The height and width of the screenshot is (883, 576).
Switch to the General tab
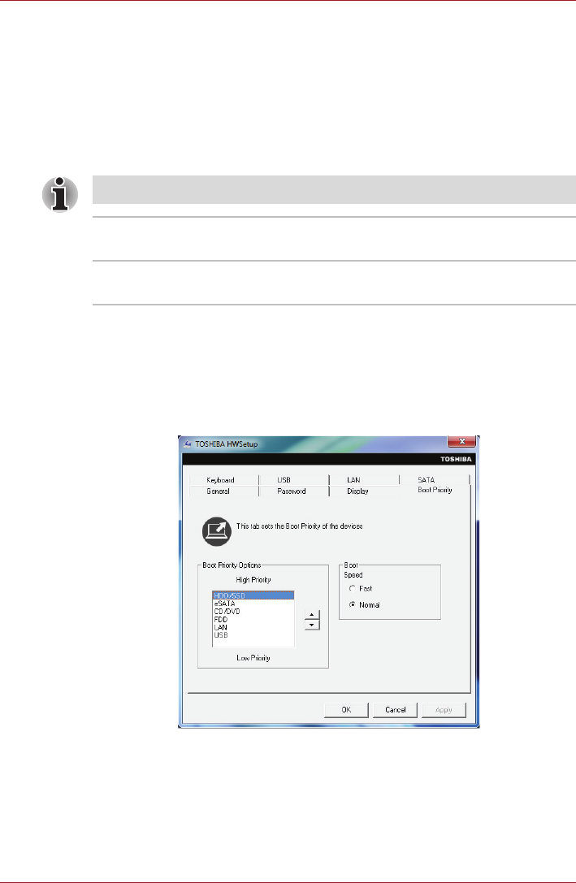pyautogui.click(x=218, y=491)
